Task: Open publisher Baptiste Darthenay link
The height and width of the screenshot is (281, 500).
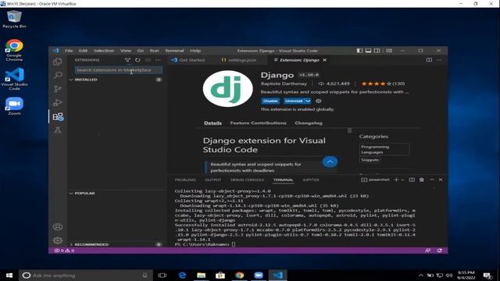Action: 284,84
